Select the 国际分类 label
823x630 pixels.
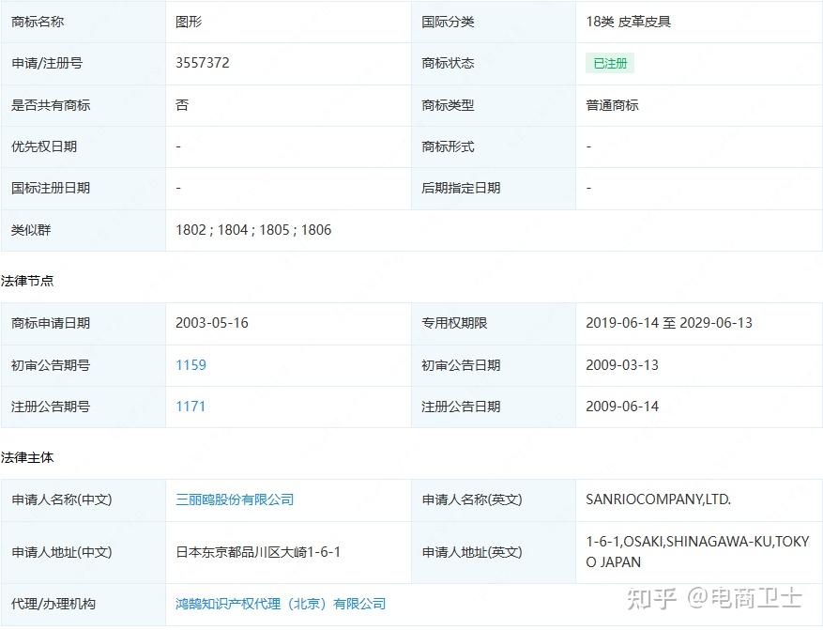pyautogui.click(x=448, y=22)
